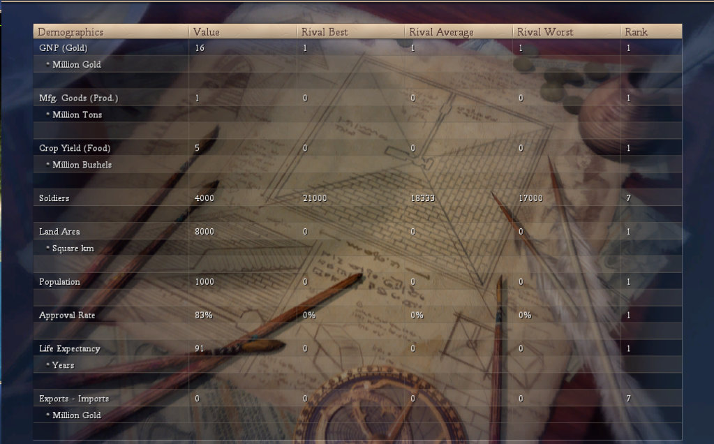Screen dimensions: 714x444
Task: Click Soldiers Rival Average 18333
Action: [x=422, y=198]
